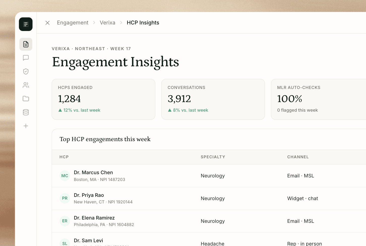Open the chat bubble icon in sidebar
The height and width of the screenshot is (246, 366).
coord(26,58)
